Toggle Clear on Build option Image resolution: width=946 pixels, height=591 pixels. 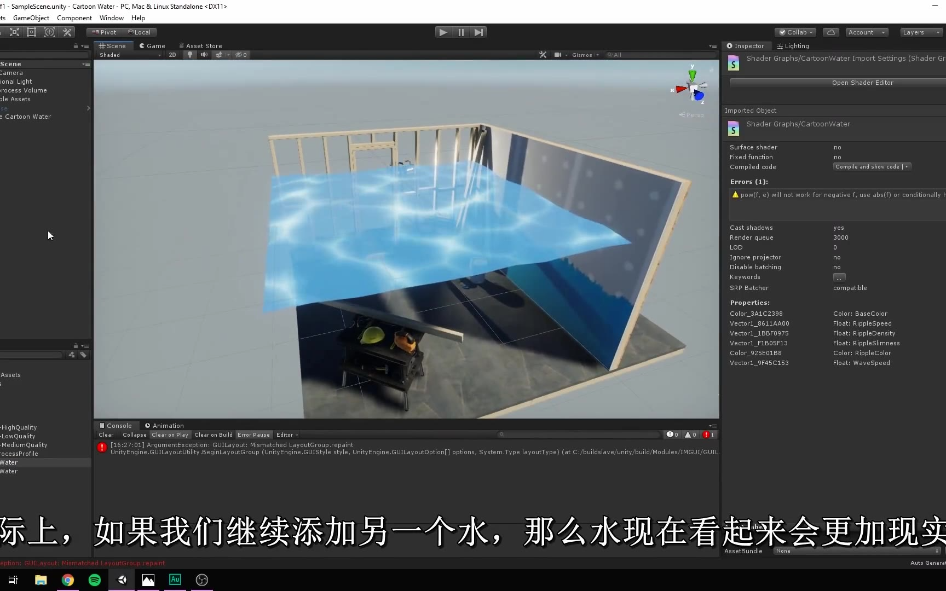pyautogui.click(x=214, y=435)
